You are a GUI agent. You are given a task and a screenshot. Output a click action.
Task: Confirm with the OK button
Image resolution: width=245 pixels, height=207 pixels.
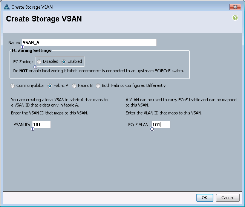[x=205, y=198]
